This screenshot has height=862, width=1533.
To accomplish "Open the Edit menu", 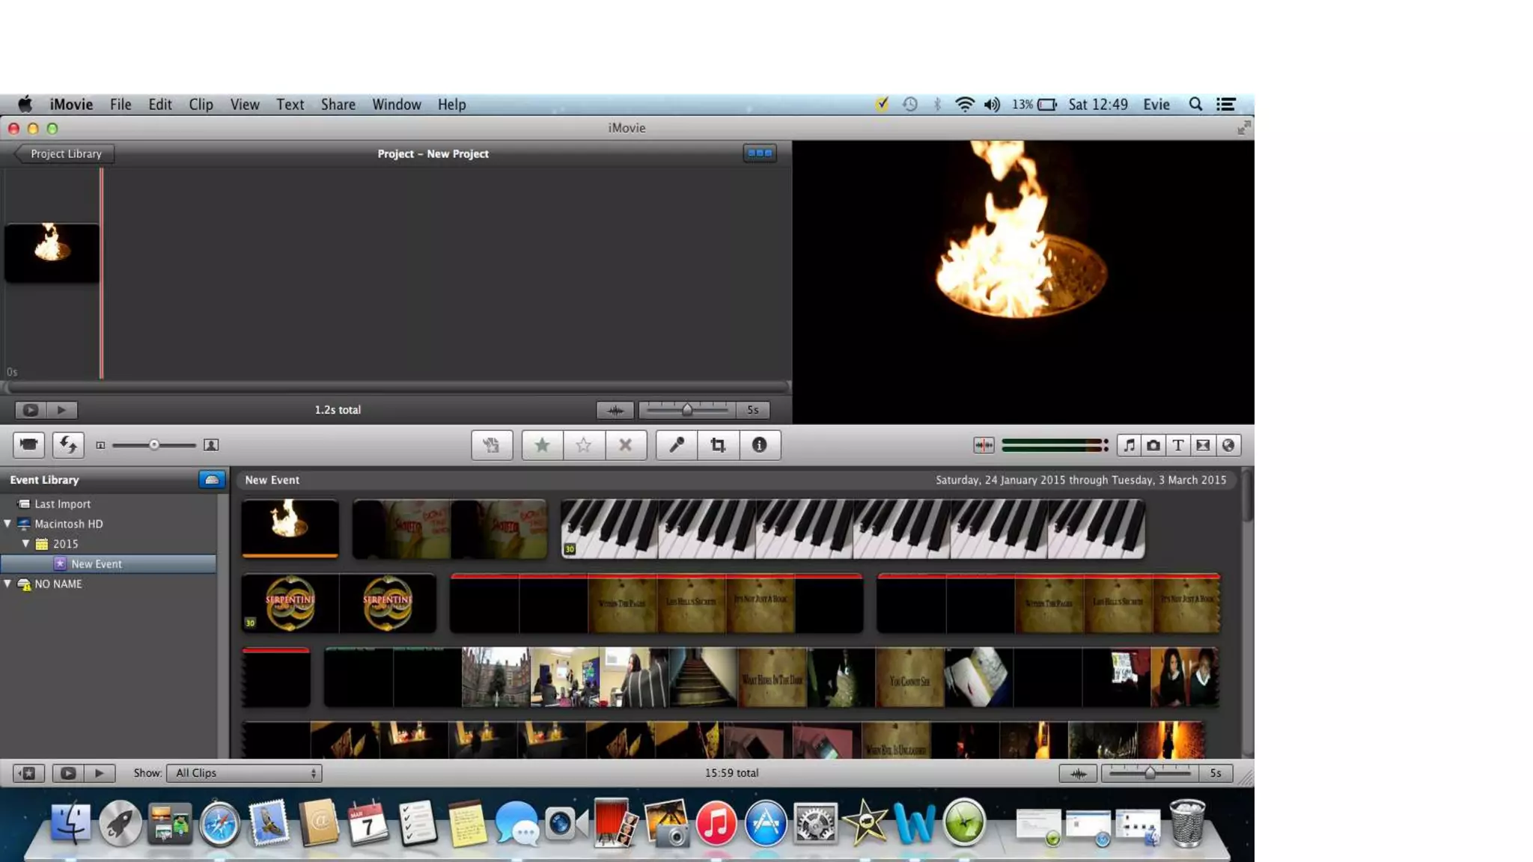I will click(x=160, y=105).
